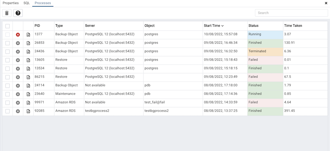Click the PID column header

(37, 26)
